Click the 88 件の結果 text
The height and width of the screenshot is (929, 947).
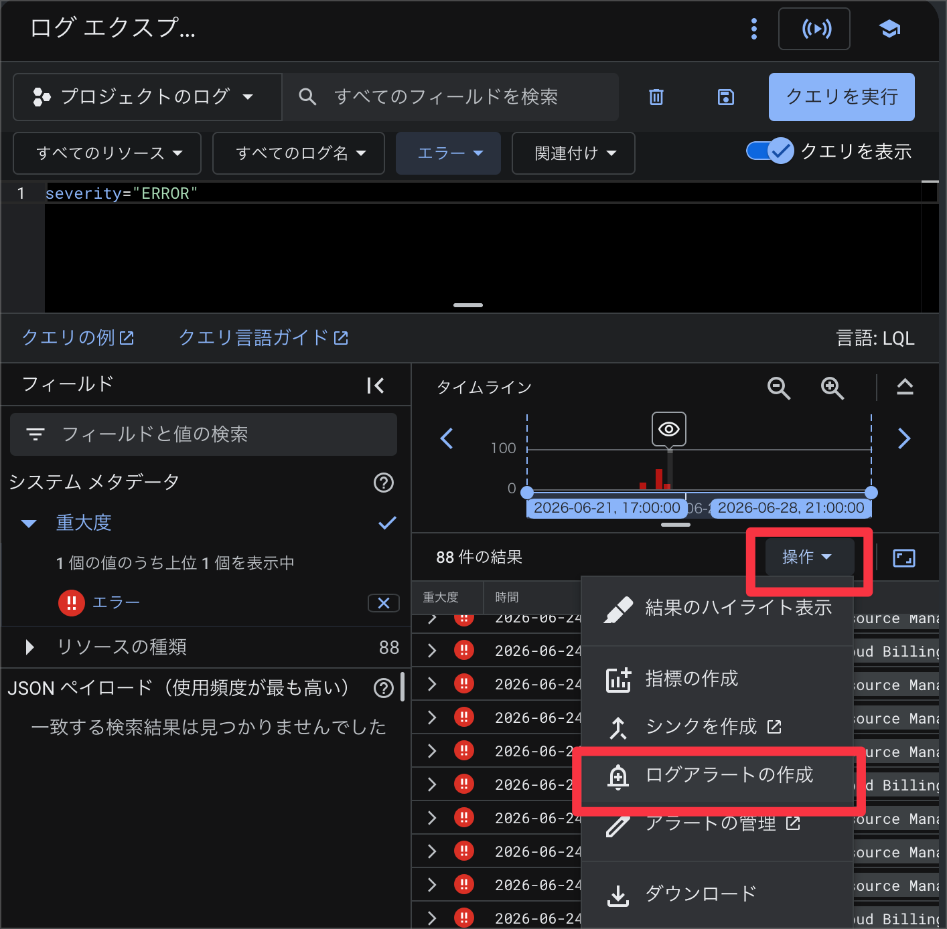(x=480, y=557)
